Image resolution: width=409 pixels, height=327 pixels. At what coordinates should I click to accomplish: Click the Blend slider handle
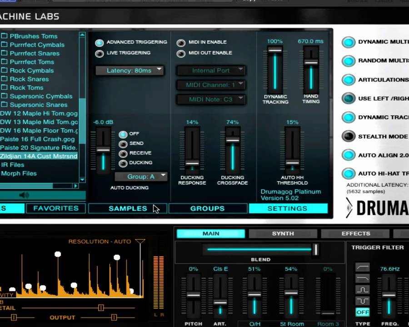click(x=315, y=249)
